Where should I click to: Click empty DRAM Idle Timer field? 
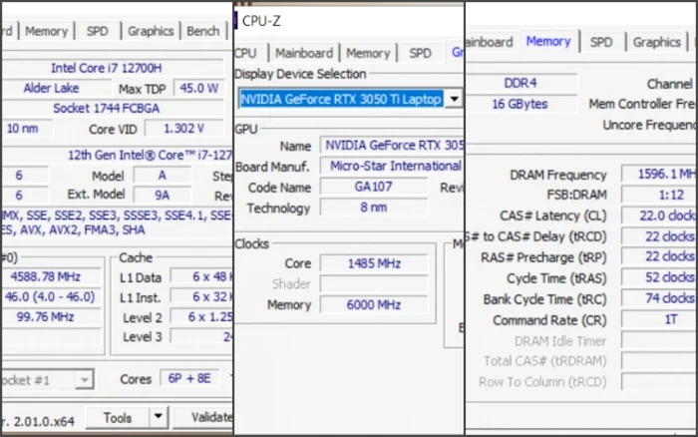click(659, 340)
